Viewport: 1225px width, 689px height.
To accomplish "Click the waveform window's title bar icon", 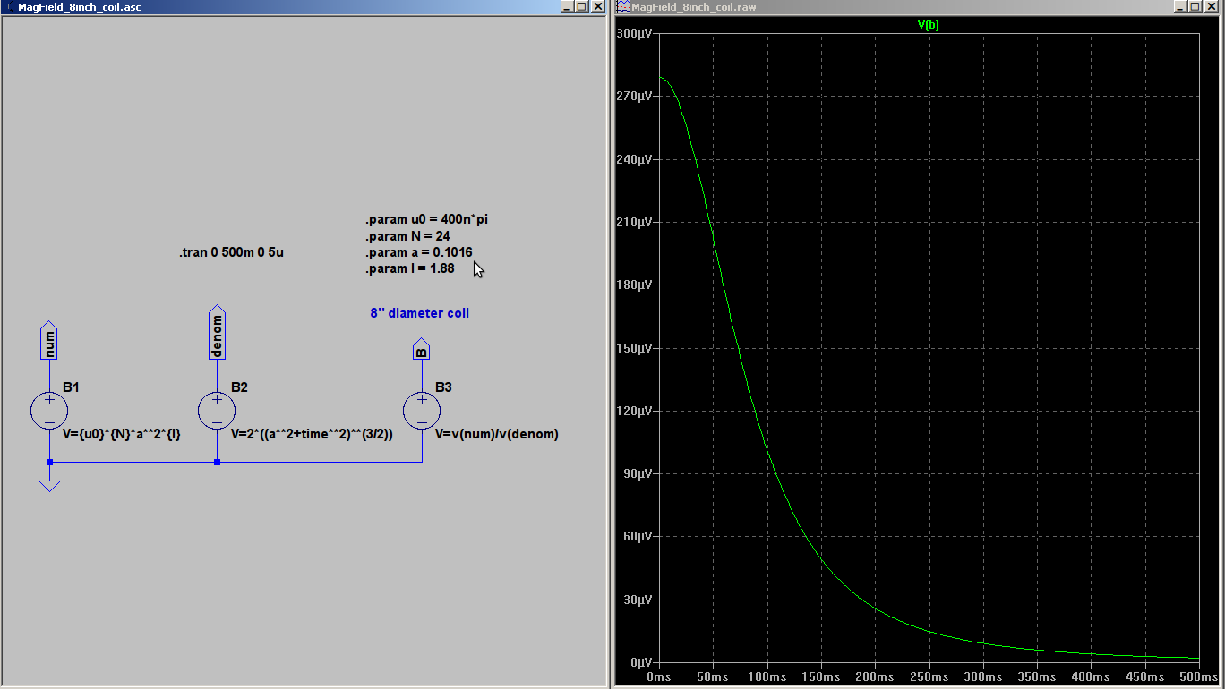I will tap(623, 7).
